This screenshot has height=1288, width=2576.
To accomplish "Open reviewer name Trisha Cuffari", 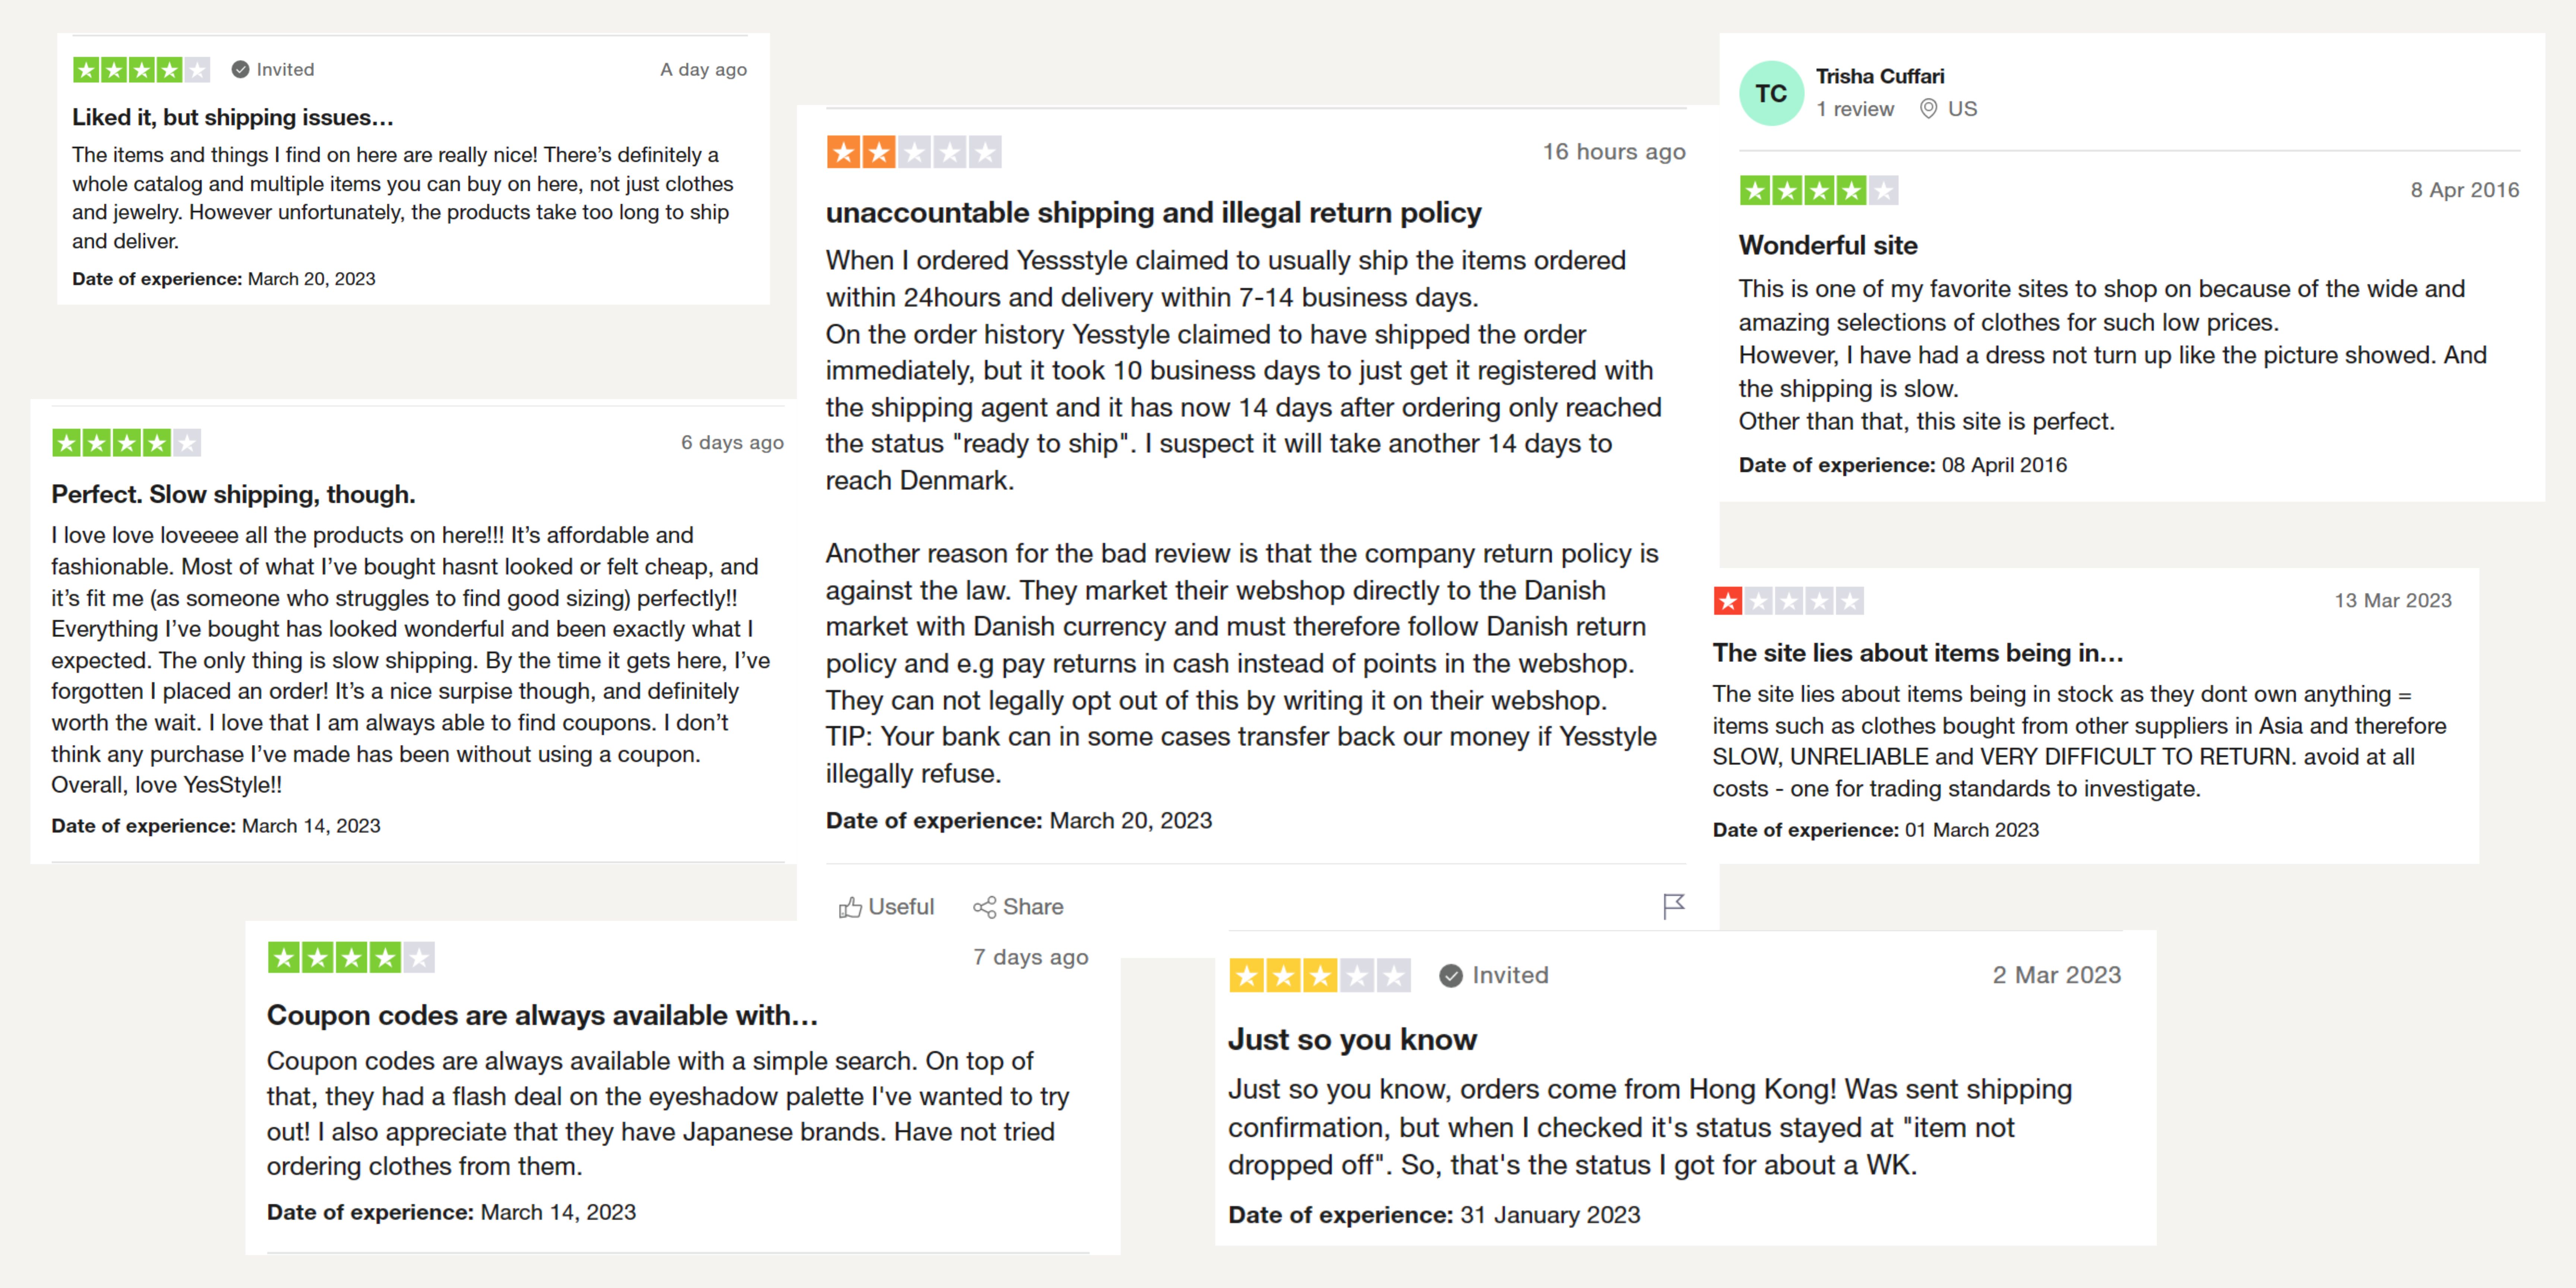I will coord(1880,76).
